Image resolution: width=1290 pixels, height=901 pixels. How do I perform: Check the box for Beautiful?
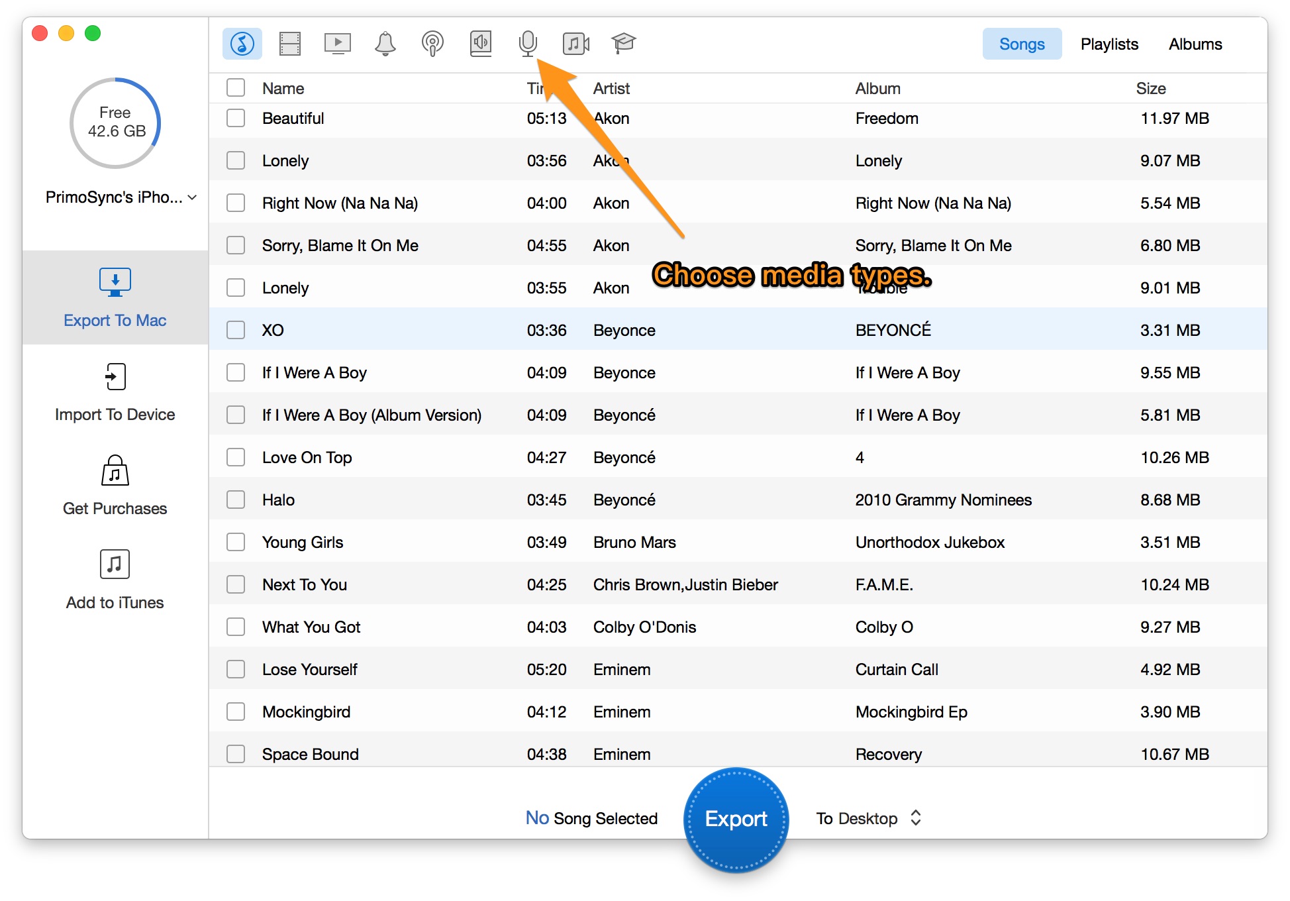[236, 118]
